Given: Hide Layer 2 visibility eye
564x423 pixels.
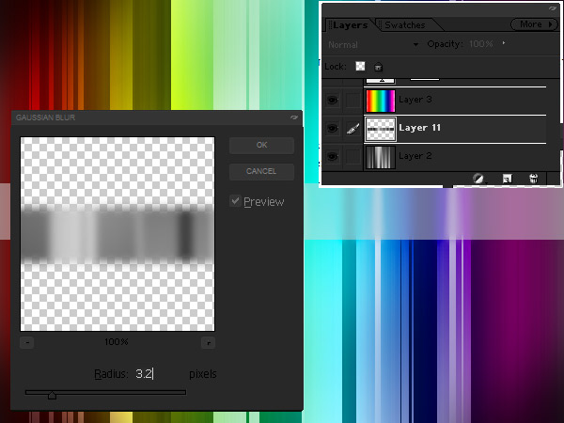Looking at the screenshot, I should coord(333,156).
